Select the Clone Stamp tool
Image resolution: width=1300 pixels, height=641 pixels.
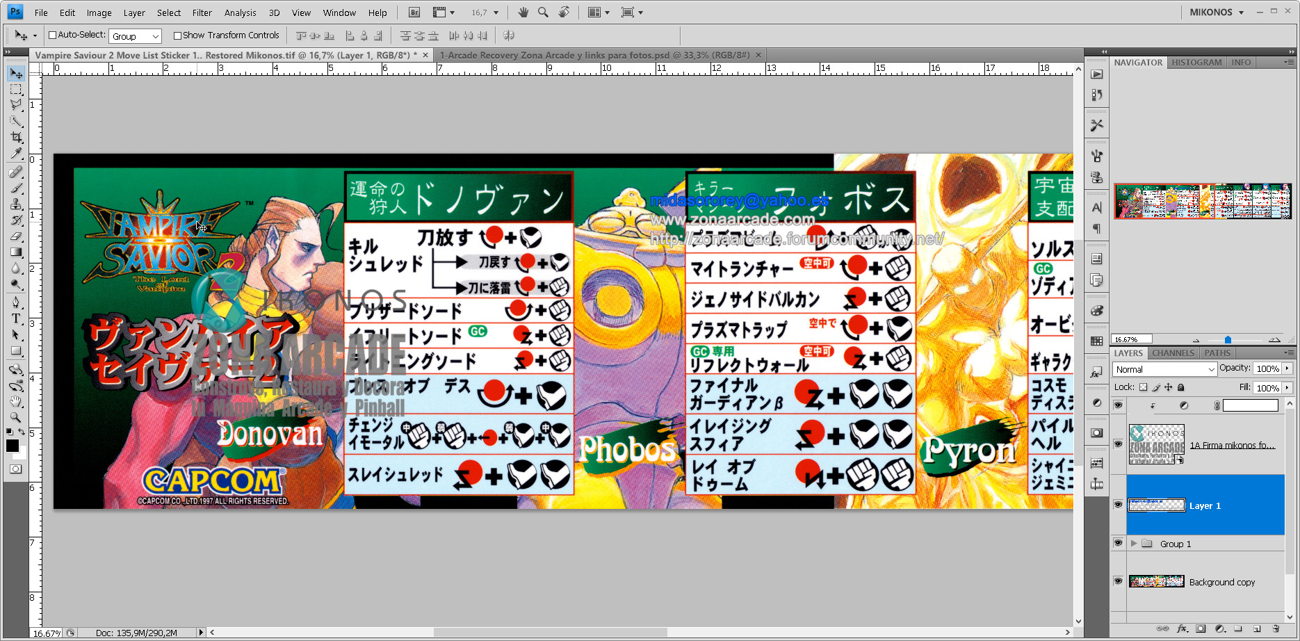coord(16,204)
